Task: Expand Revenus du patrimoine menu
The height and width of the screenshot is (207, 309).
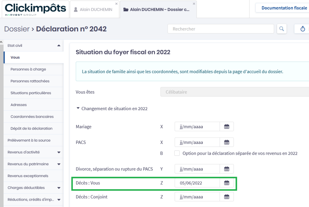Action: pyautogui.click(x=59, y=164)
